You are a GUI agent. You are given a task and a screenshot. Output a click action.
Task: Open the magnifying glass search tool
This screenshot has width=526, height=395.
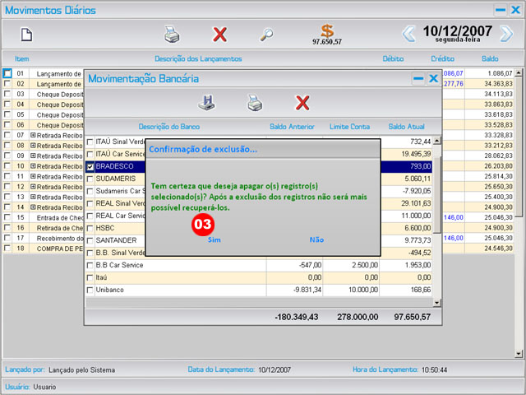click(x=267, y=35)
